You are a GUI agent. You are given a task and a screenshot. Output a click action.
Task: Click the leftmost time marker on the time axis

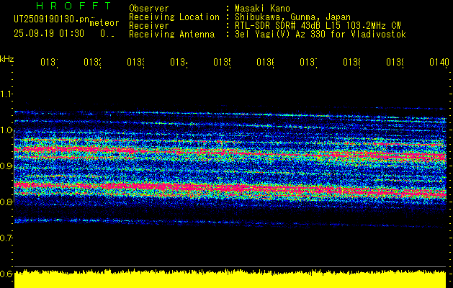[48, 63]
